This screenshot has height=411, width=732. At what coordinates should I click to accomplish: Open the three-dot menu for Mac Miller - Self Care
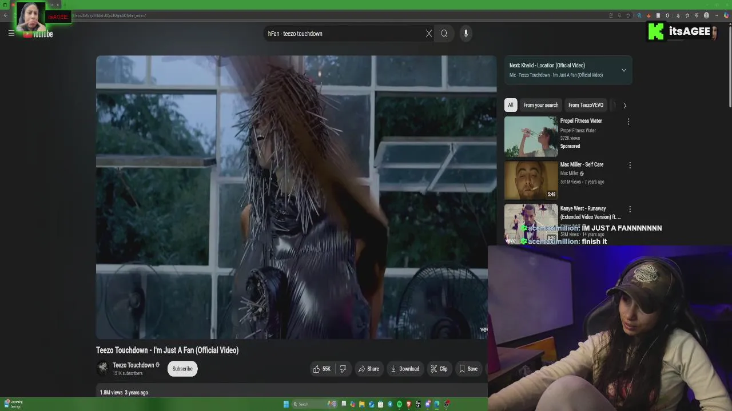(630, 165)
